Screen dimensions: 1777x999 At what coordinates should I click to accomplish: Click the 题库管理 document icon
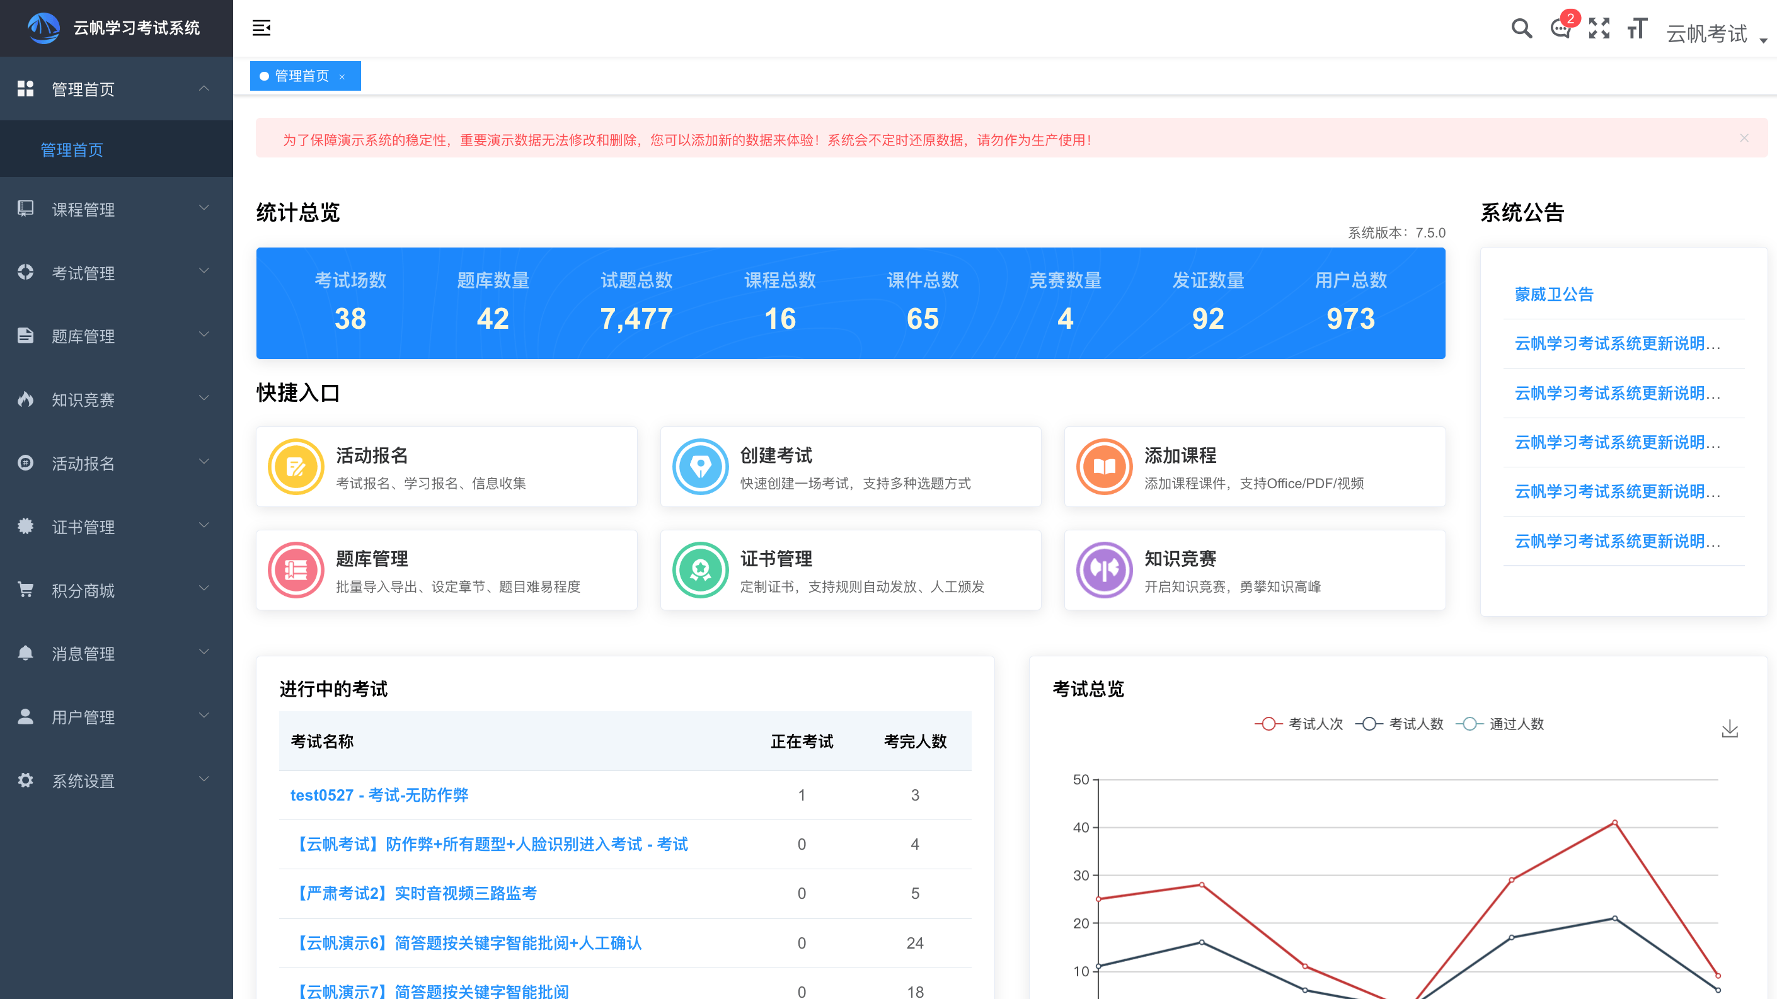pyautogui.click(x=26, y=335)
